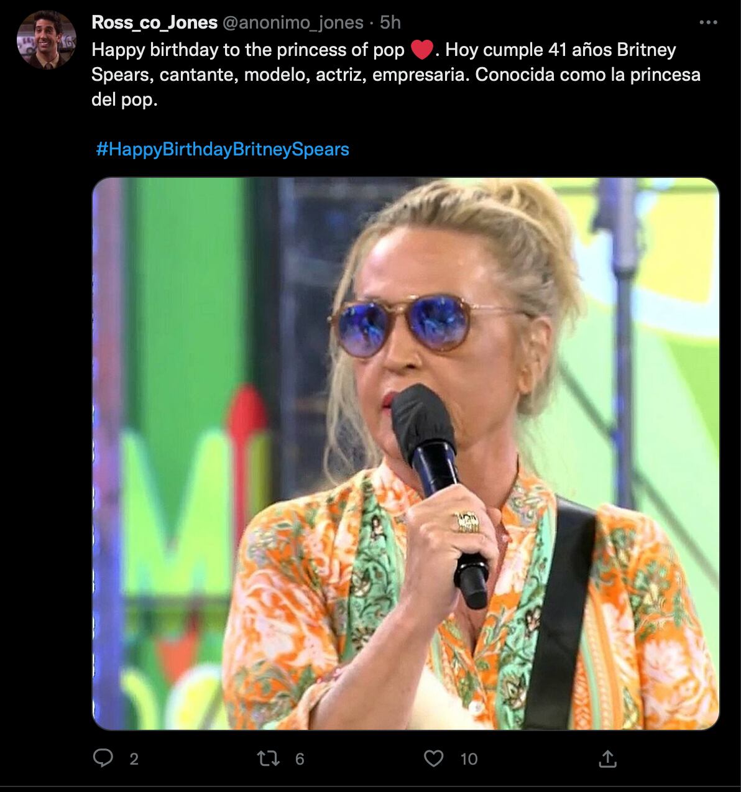741x792 pixels.
Task: Click the gold ring in the image
Action: coord(467,522)
